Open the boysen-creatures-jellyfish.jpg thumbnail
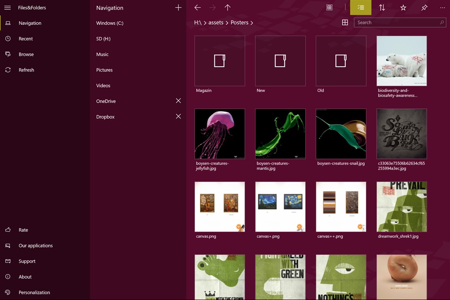450x300 pixels. click(220, 133)
